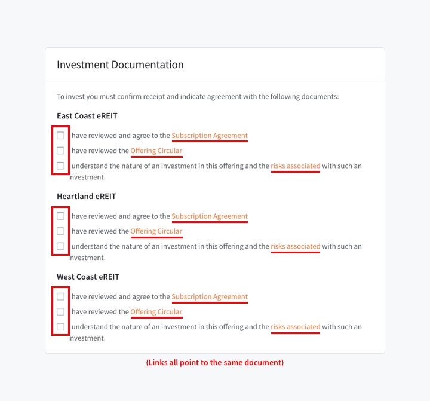Check East Coast eREIT Subscription Agreement checkbox

pyautogui.click(x=61, y=136)
